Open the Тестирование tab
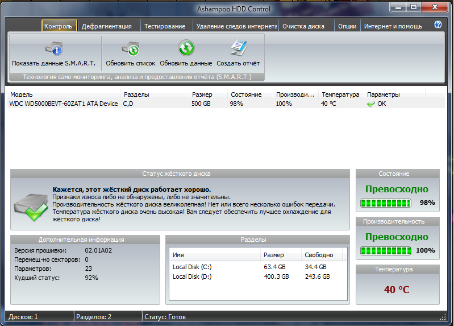 165,26
